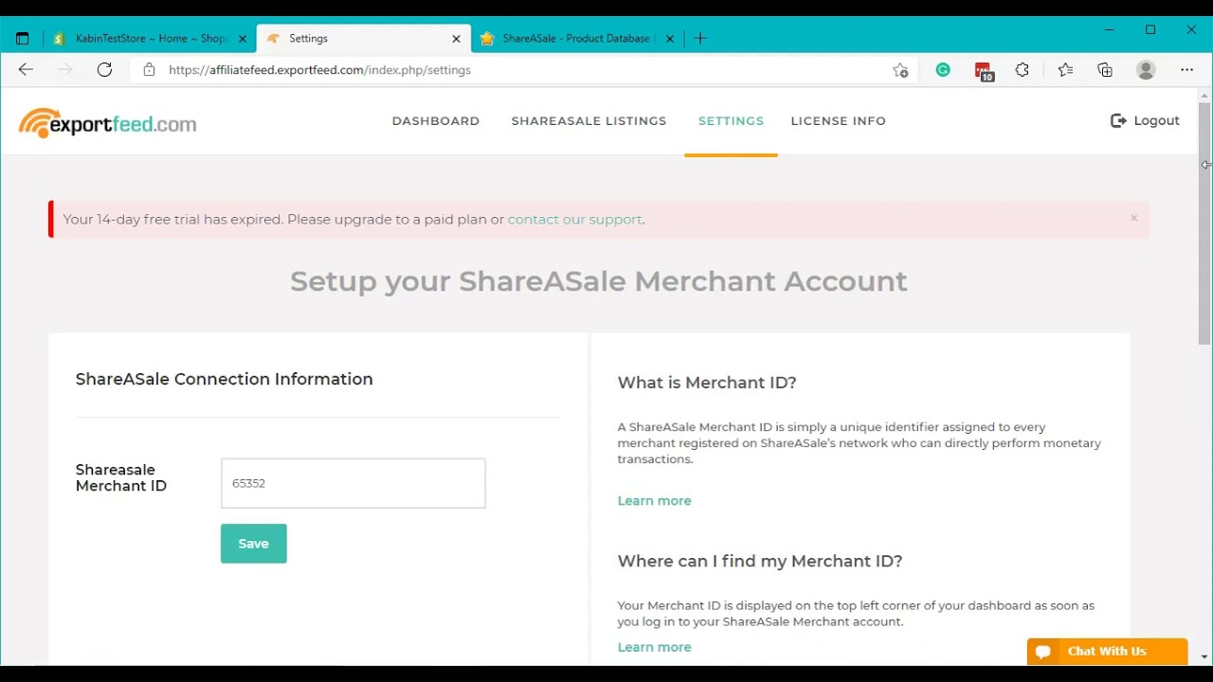Open the Collections icon

1105,70
